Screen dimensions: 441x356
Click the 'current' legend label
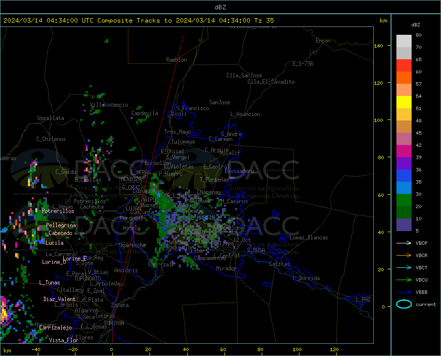pos(425,304)
